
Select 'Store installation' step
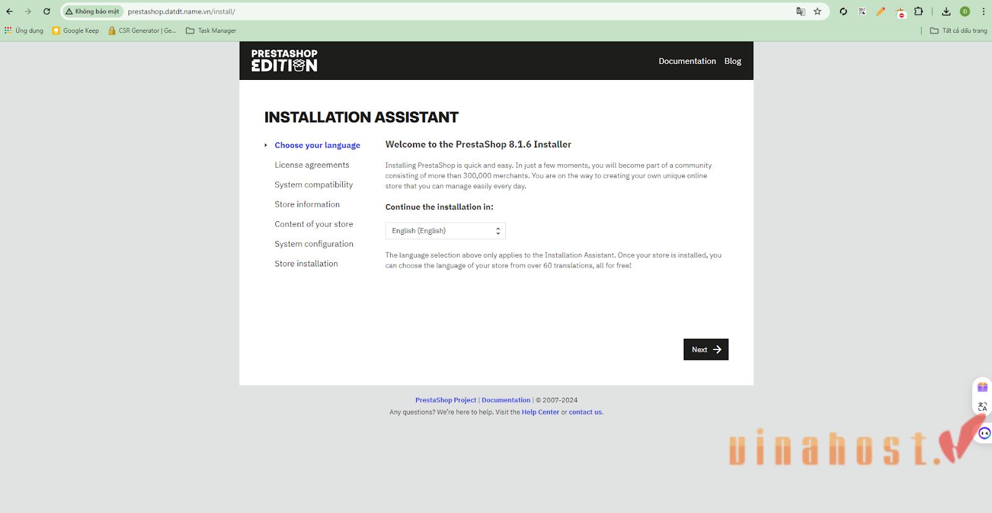[x=306, y=263]
